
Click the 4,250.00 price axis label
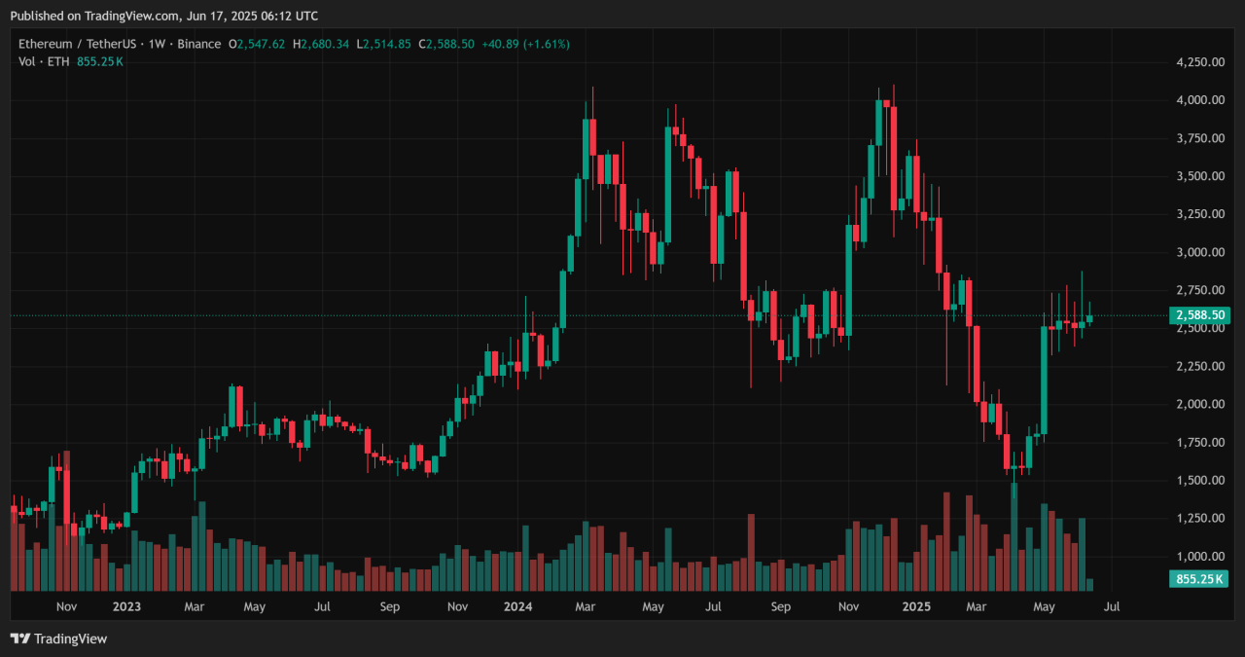tap(1199, 62)
